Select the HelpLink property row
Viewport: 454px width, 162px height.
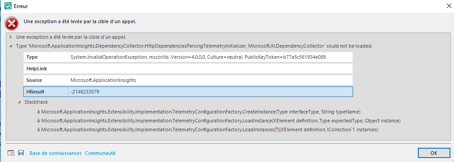click(188, 69)
